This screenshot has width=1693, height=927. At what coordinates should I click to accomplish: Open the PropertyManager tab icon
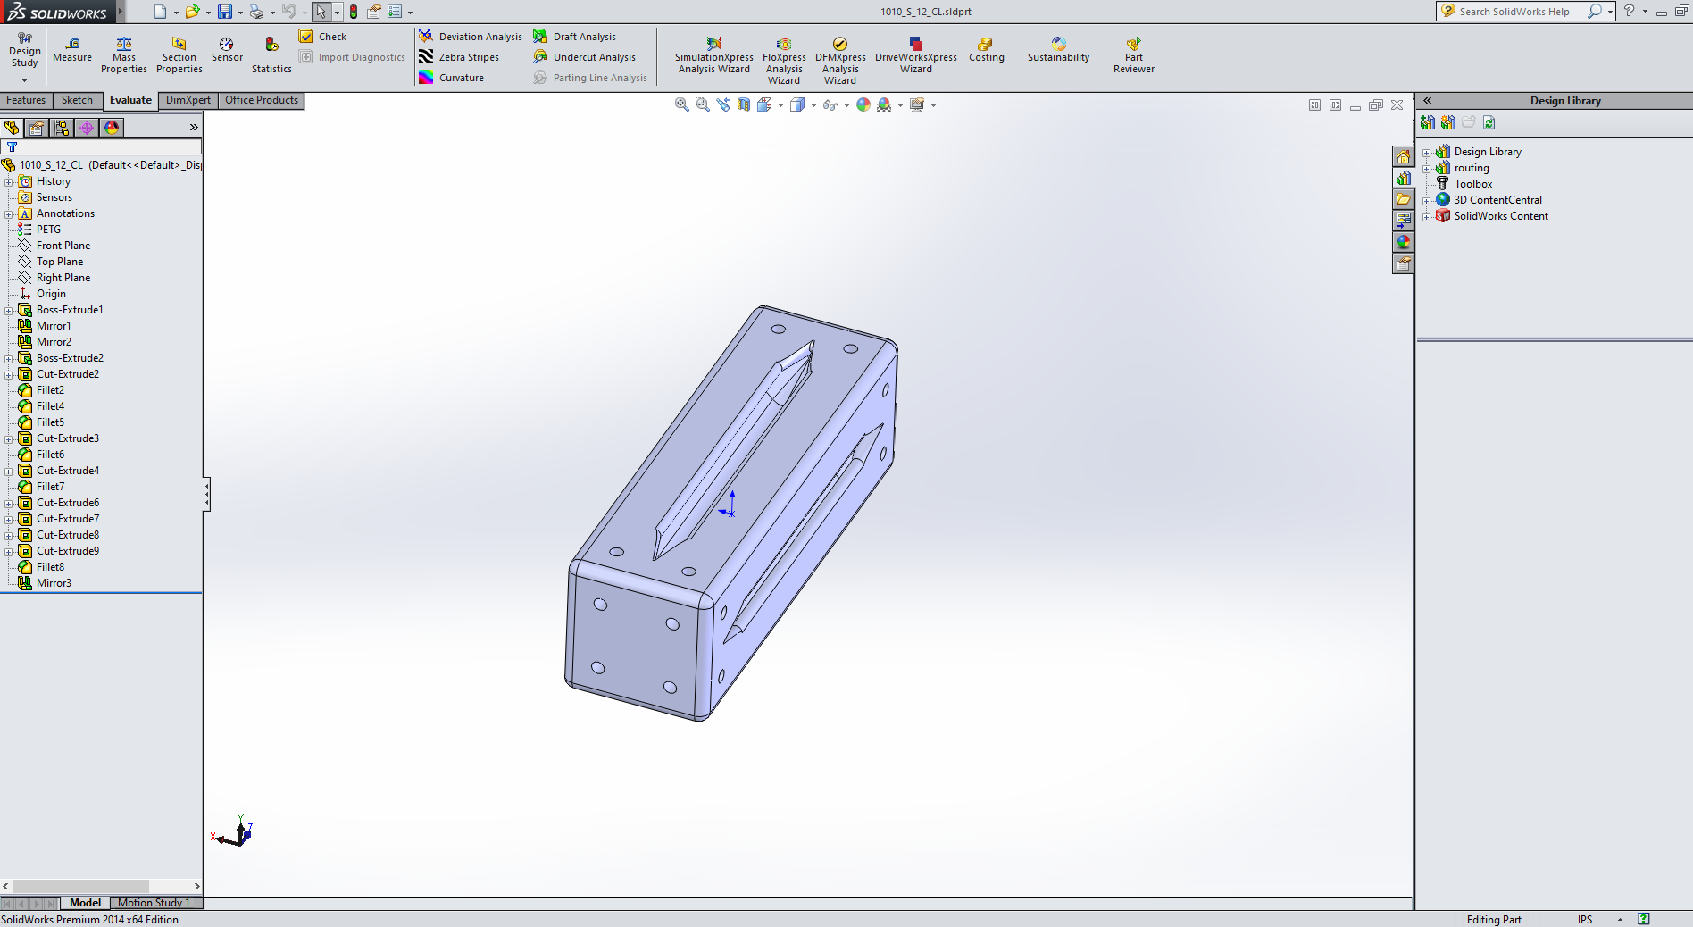coord(37,128)
